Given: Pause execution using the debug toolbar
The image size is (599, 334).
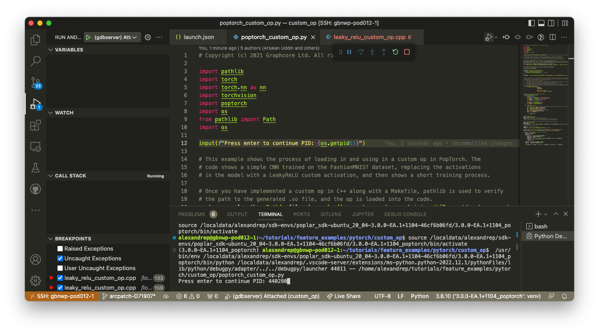Looking at the screenshot, I should 350,52.
